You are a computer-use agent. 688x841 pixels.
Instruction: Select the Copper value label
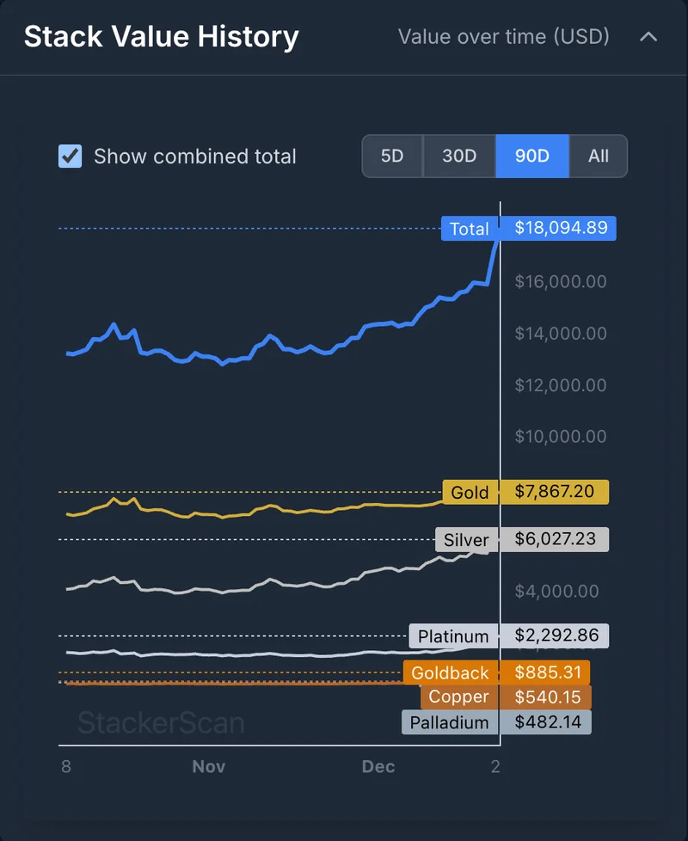tap(459, 697)
